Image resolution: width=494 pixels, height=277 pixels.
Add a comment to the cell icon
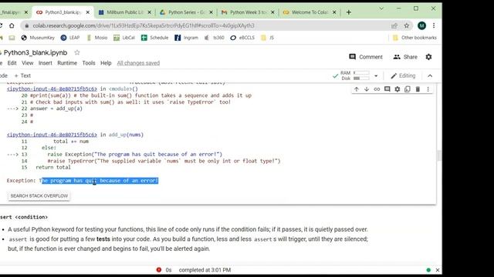tap(387, 89)
